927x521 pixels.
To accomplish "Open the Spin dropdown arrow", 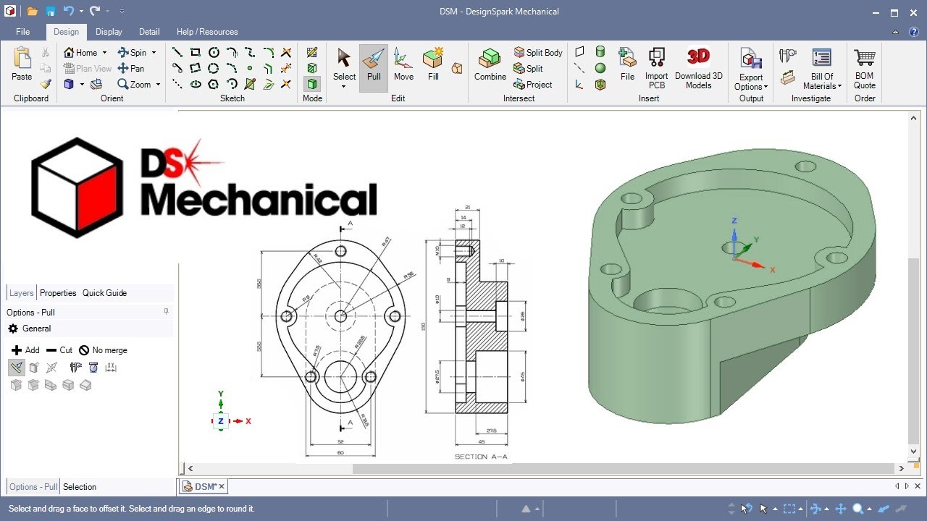I will [154, 53].
